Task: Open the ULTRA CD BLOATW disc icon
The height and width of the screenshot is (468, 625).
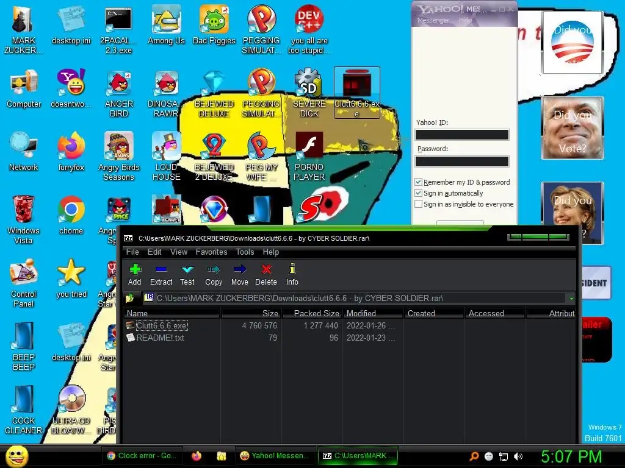Action: [71, 409]
